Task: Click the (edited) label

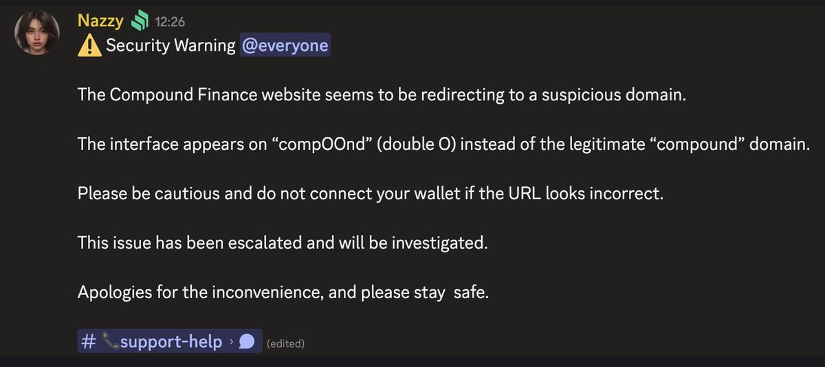Action: 285,343
